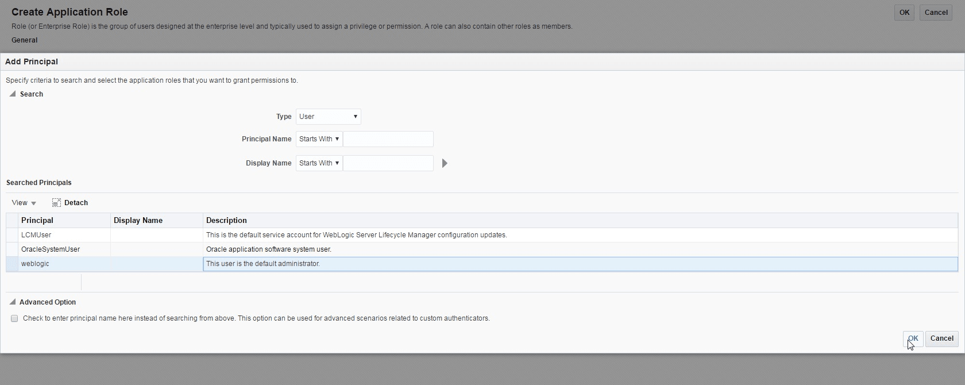Select the LCMUser principal row
The width and height of the screenshot is (965, 385).
[36, 235]
